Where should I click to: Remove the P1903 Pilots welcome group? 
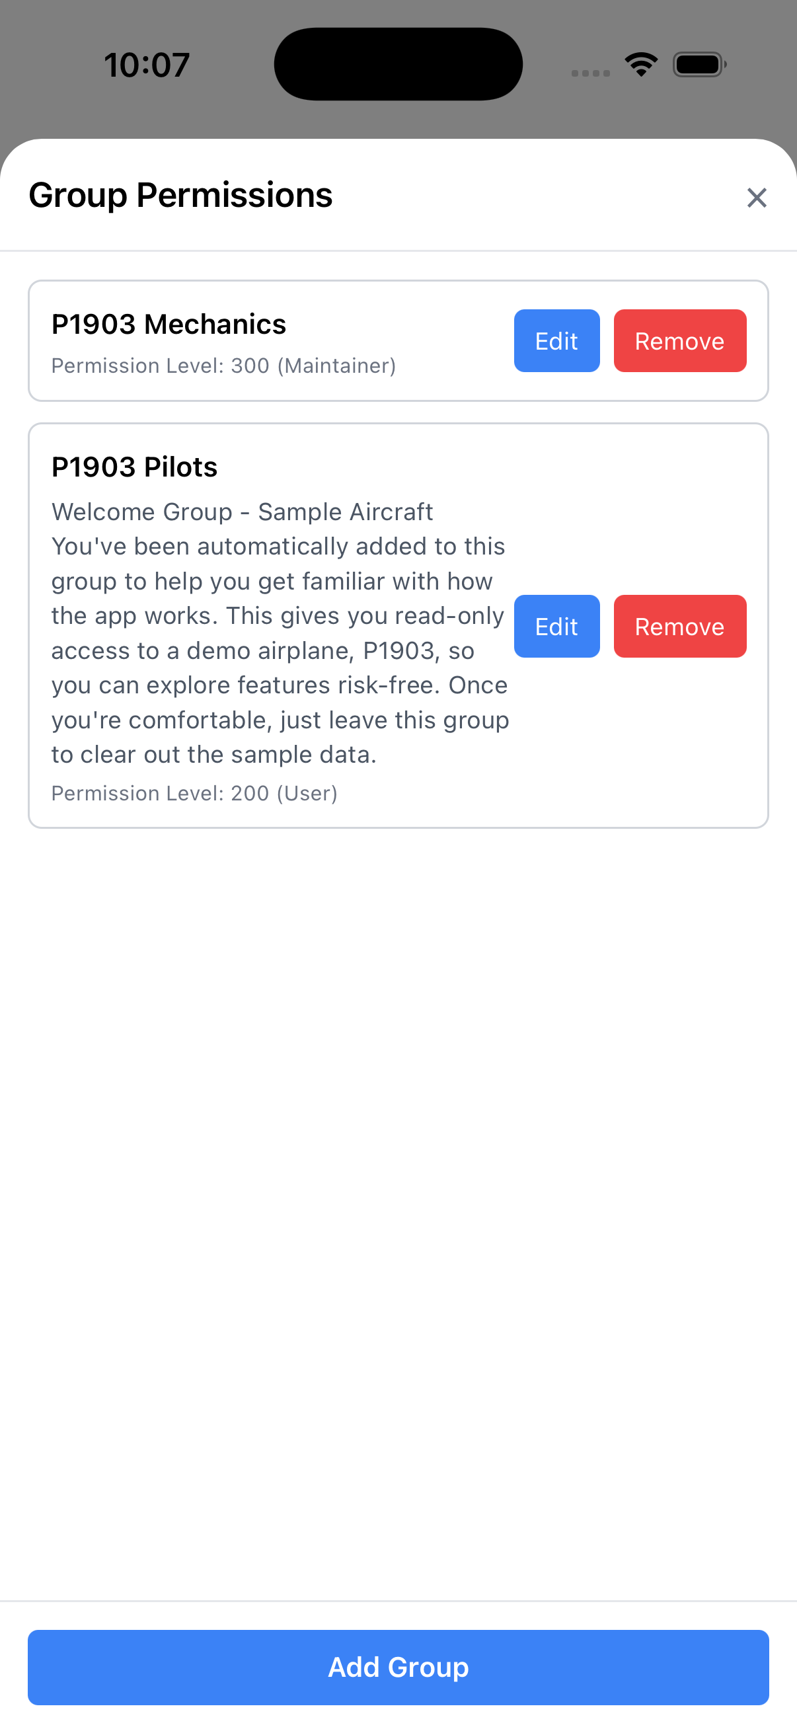click(x=679, y=627)
